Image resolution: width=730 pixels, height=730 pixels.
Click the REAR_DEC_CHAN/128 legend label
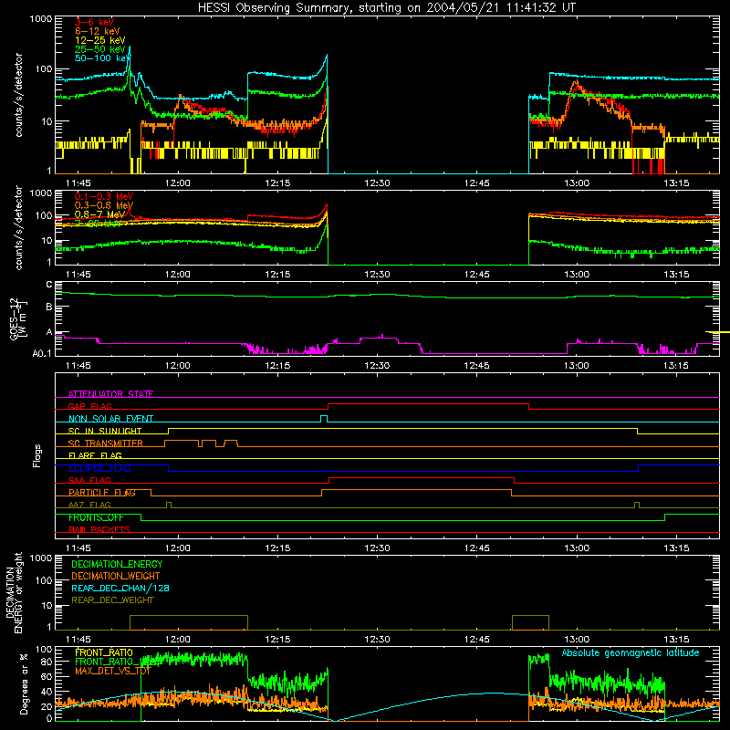(x=120, y=588)
